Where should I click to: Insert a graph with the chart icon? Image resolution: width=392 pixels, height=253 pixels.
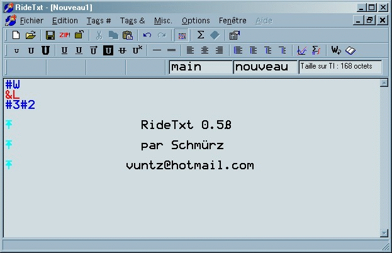click(301, 50)
